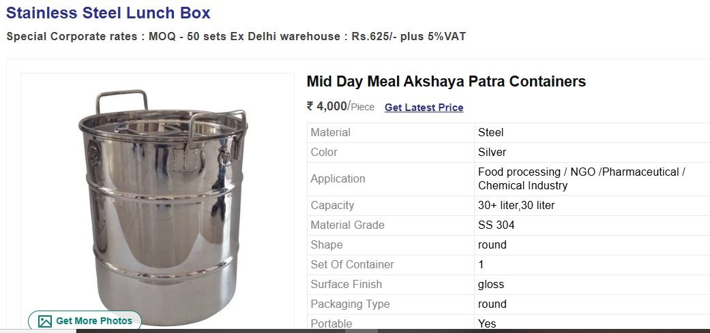Screen dimensions: 710x333
Task: Click the Special Corporate rates text line
Action: (236, 37)
